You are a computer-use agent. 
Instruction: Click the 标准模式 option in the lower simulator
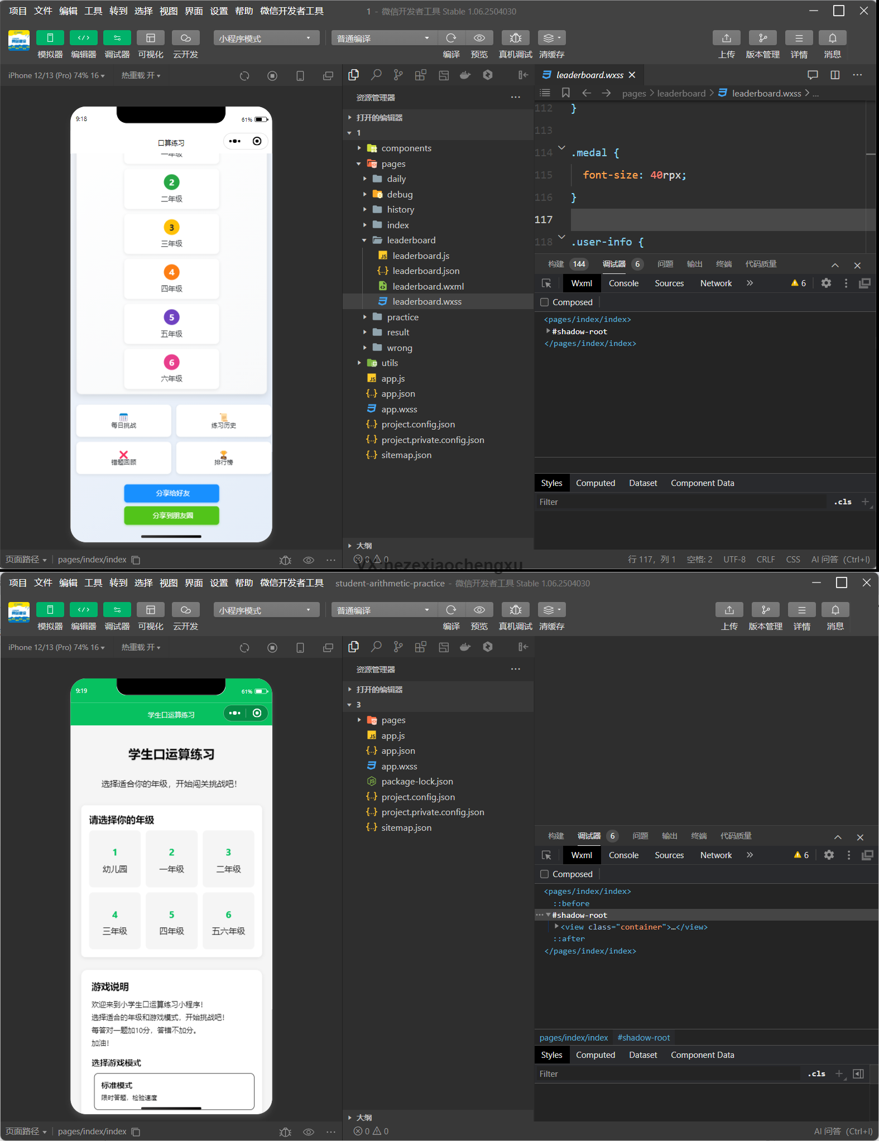pos(174,1091)
